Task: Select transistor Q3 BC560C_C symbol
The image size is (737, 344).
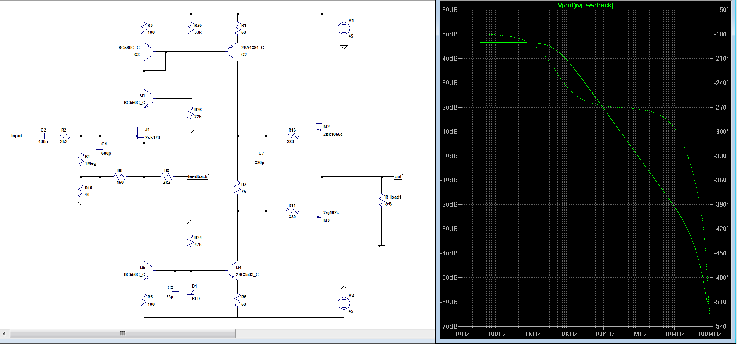Action: click(149, 51)
